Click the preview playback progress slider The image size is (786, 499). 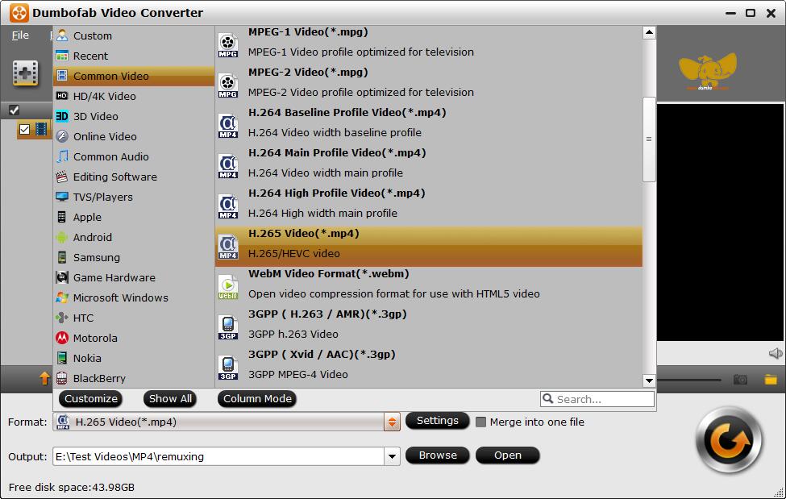688,380
